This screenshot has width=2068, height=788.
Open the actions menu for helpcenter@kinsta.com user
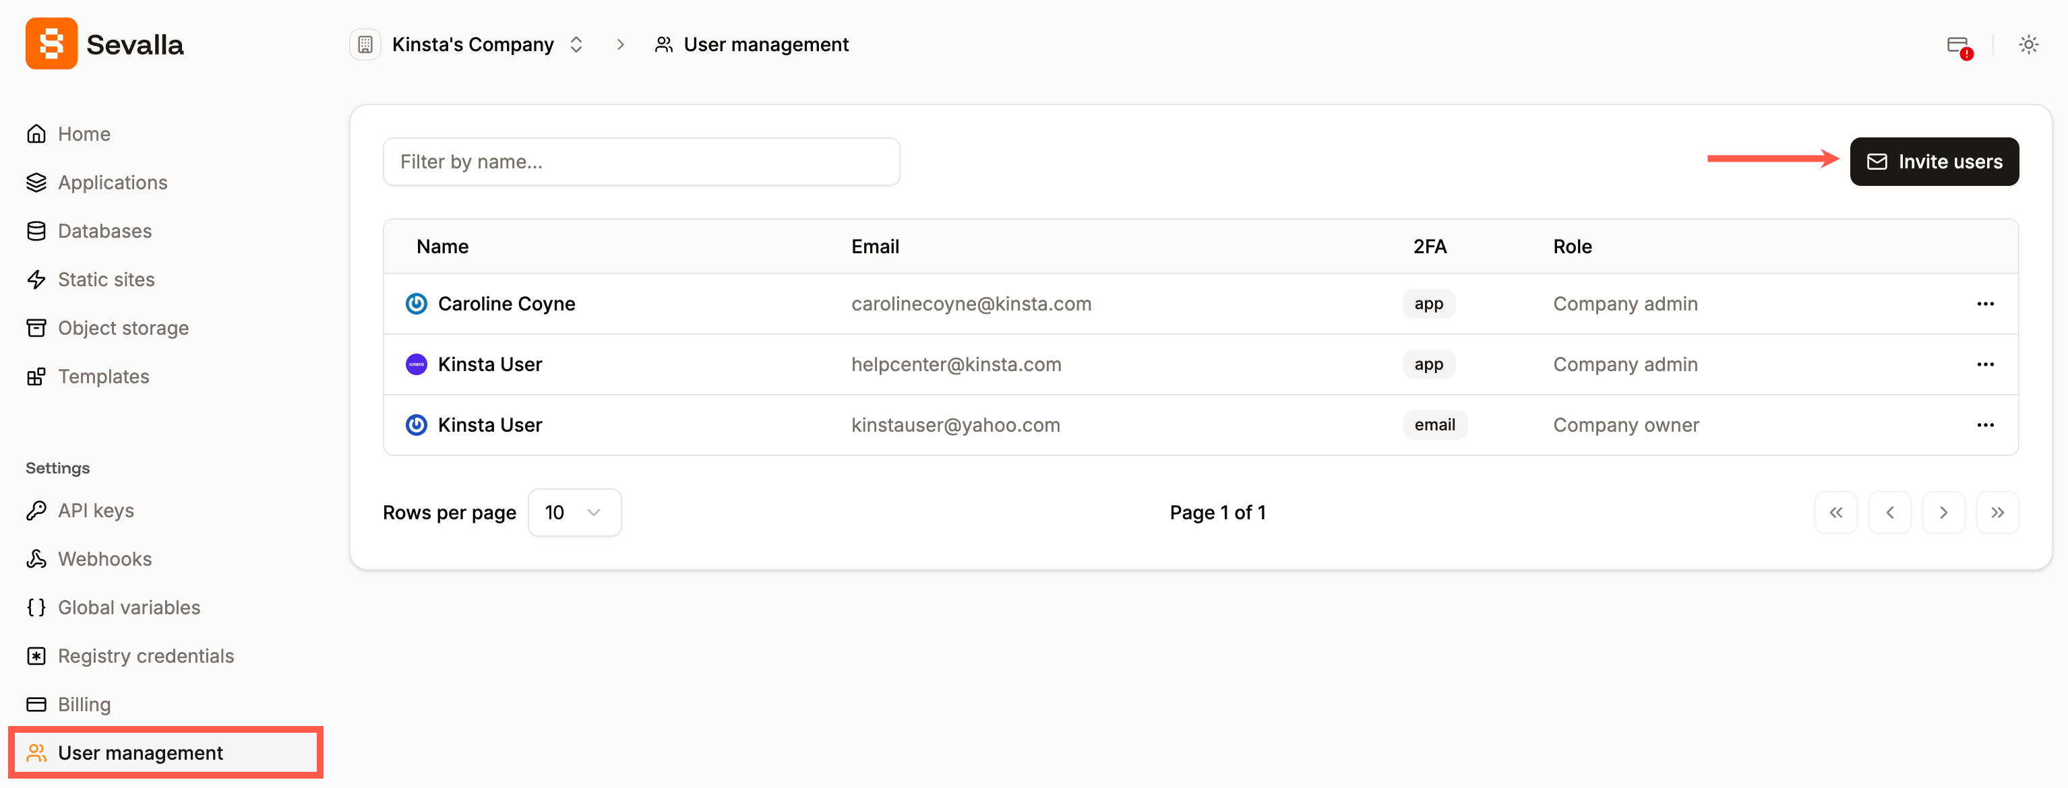pyautogui.click(x=1986, y=364)
